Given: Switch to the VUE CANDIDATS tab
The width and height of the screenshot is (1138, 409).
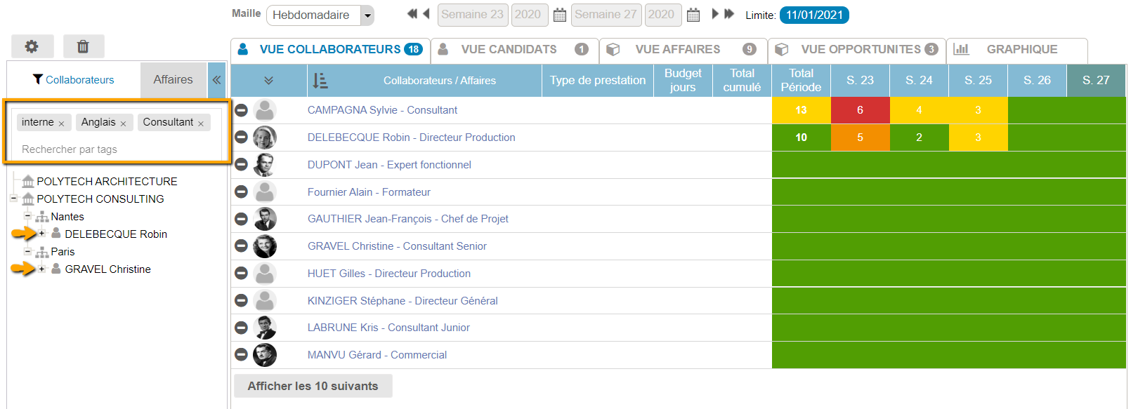Looking at the screenshot, I should [509, 49].
